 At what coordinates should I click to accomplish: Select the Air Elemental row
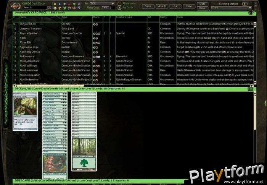pos(133,57)
